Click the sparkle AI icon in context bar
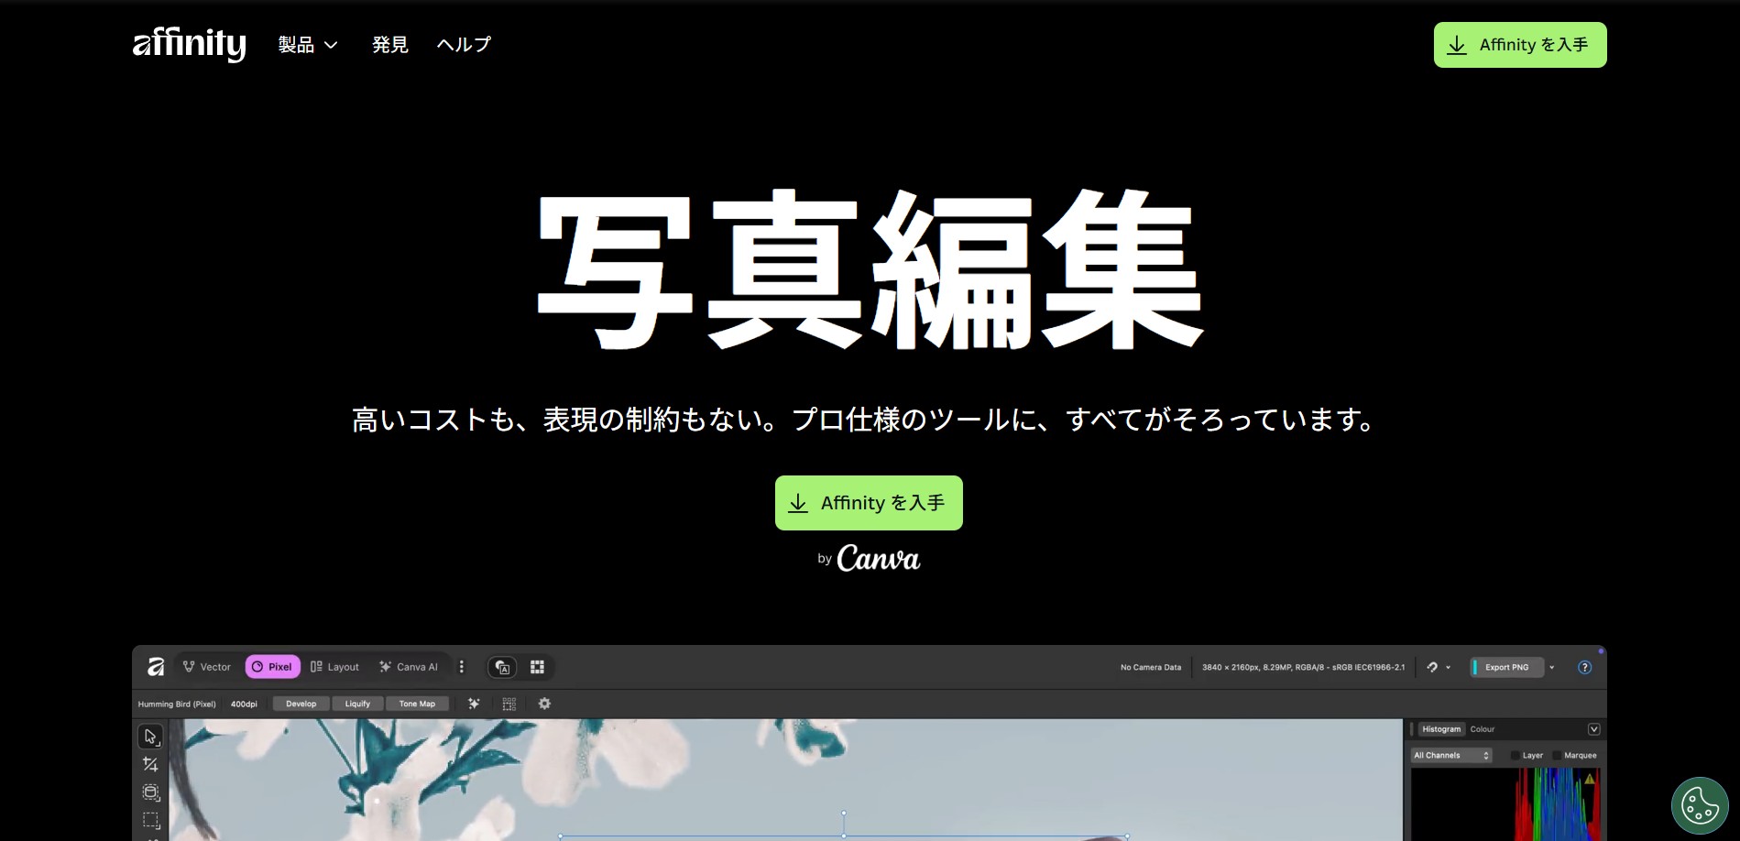This screenshot has width=1740, height=841. (474, 704)
